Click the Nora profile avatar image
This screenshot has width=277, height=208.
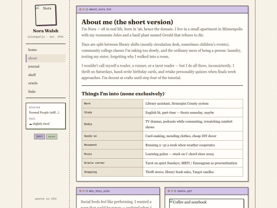point(46,15)
